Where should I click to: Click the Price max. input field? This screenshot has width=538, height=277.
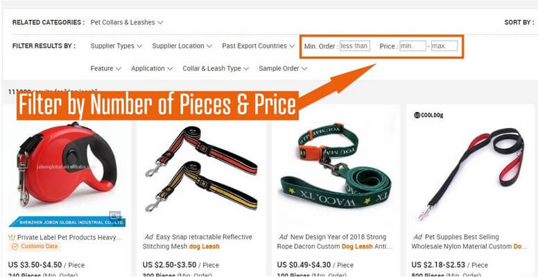pos(444,46)
